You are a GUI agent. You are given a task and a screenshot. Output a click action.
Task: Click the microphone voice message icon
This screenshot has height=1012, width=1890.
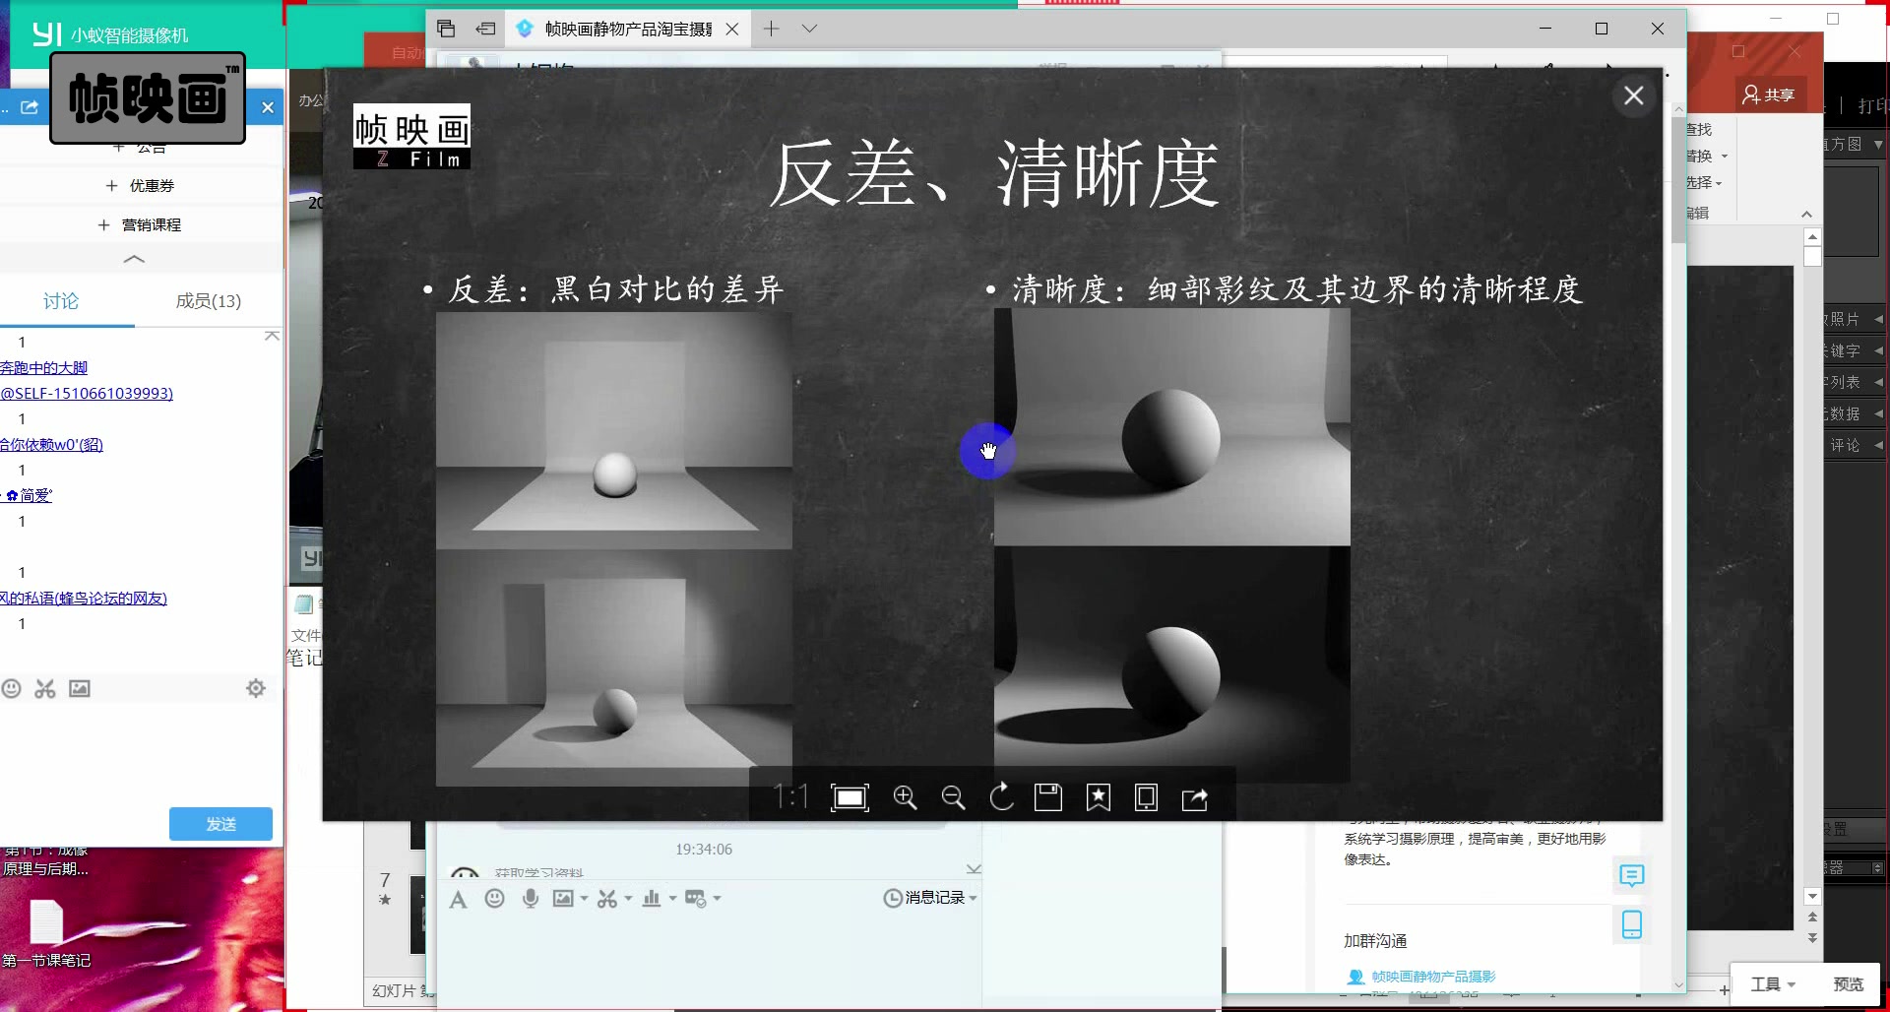click(531, 898)
